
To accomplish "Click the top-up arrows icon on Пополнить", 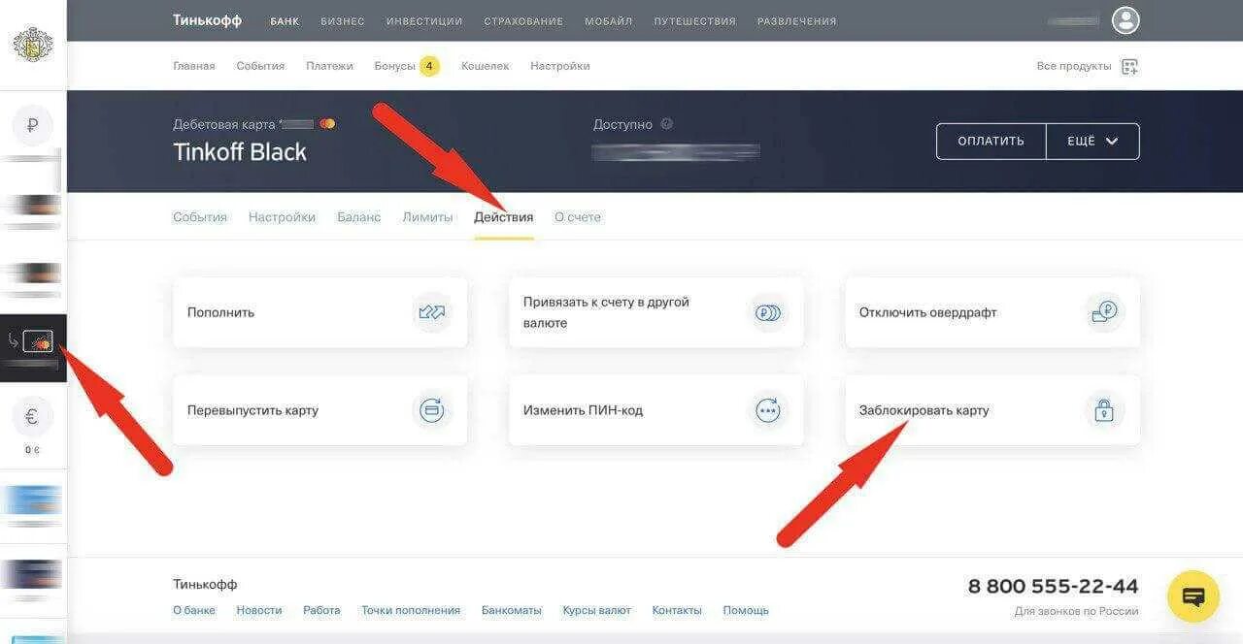I will pos(432,313).
